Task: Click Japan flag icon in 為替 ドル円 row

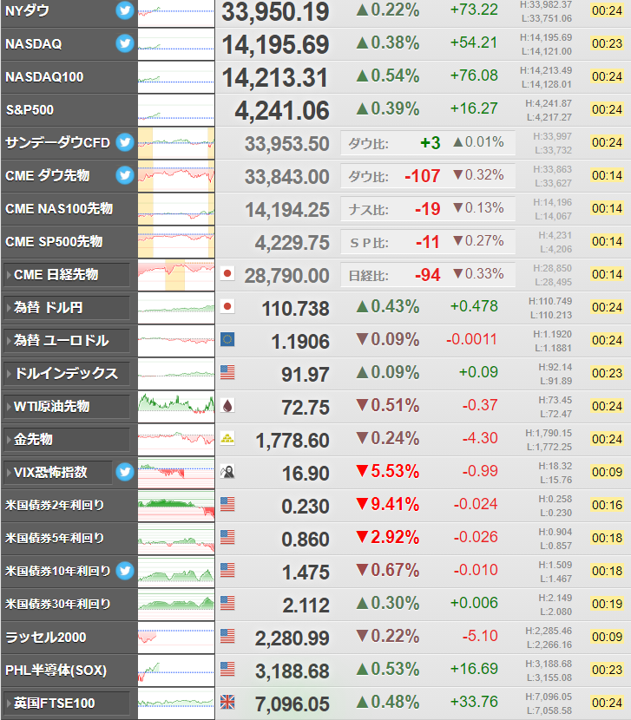Action: (227, 307)
